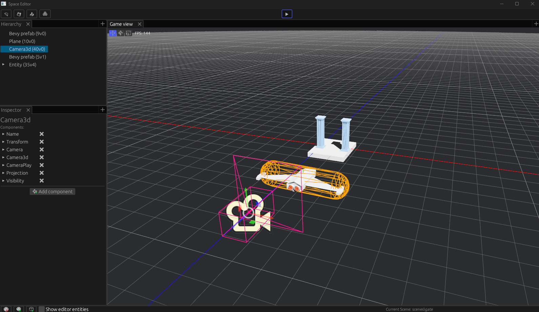Select Entity (35v4) in hierarchy

click(x=23, y=65)
